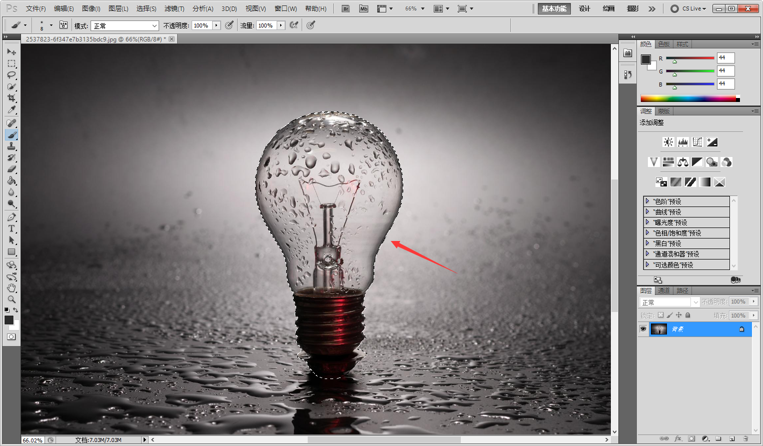Select the Move tool
The height and width of the screenshot is (446, 763).
(x=12, y=51)
